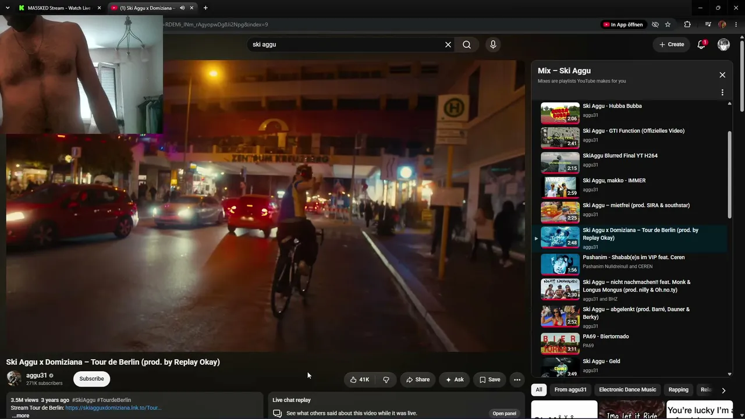
Task: Mute the YouTube tab via speaker icon
Action: [x=182, y=8]
